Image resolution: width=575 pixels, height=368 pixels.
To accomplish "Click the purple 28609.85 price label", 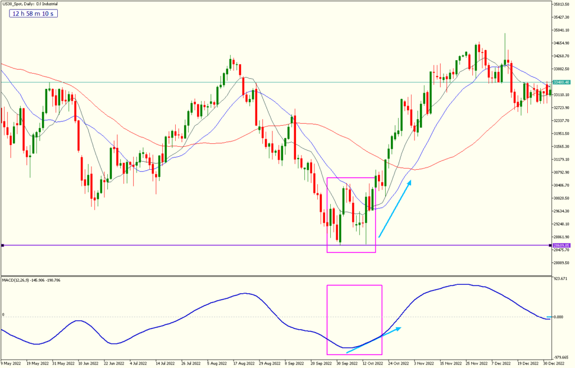I will click(562, 246).
